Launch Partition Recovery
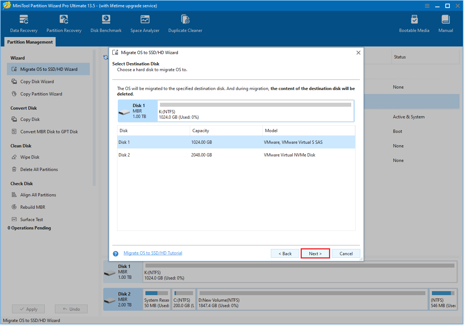Image resolution: width=465 pixels, height=326 pixels. click(64, 23)
